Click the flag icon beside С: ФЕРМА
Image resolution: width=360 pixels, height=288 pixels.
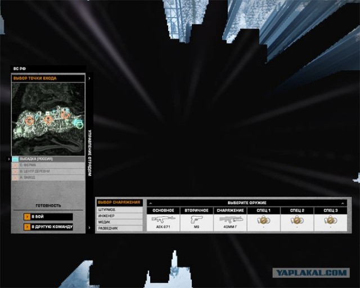coord(15,165)
